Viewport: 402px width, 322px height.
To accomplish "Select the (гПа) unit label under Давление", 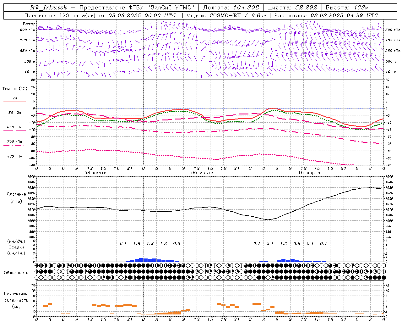I will [x=16, y=202].
